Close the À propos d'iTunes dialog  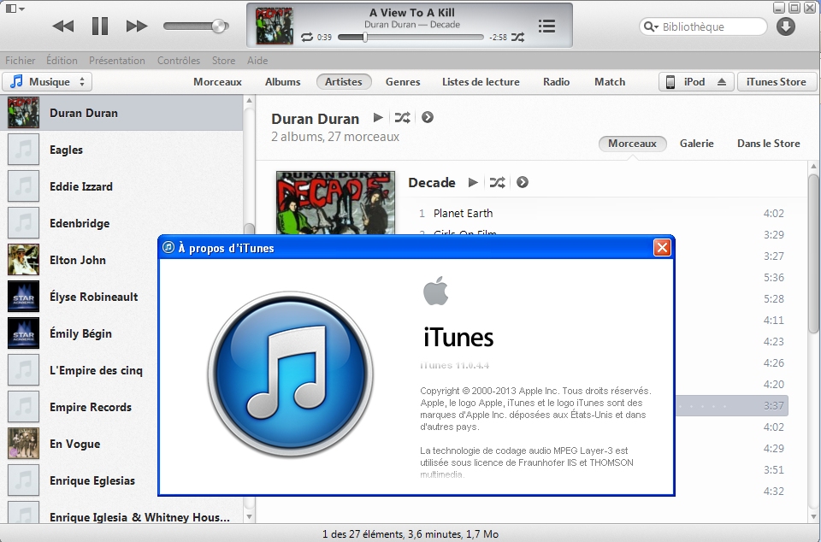662,247
